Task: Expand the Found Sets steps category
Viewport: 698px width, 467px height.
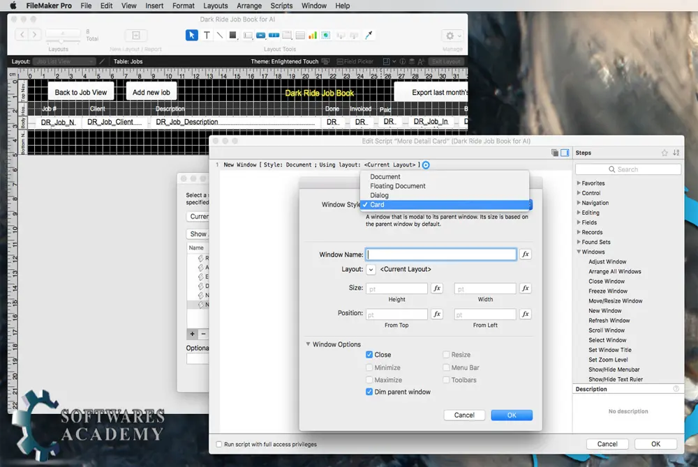Action: (579, 242)
